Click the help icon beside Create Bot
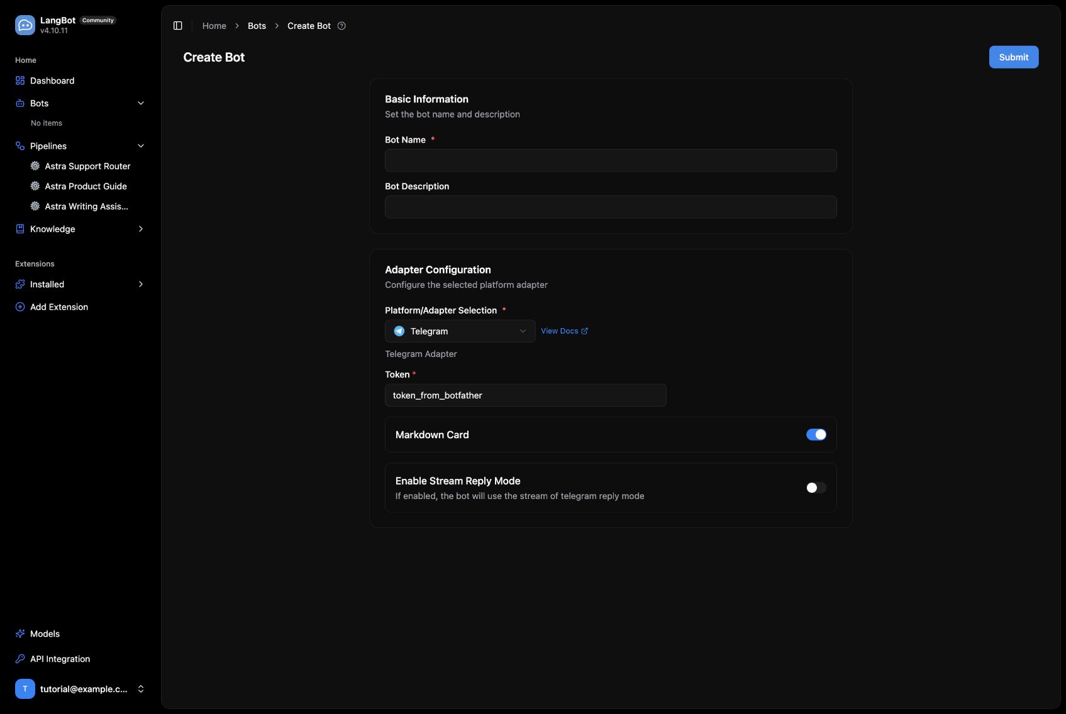The width and height of the screenshot is (1066, 714). point(341,26)
